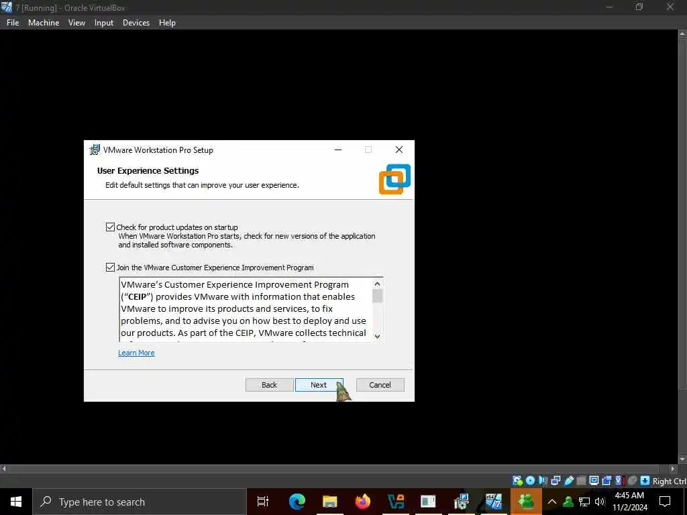Launch Firefox from the taskbar

coord(363,502)
